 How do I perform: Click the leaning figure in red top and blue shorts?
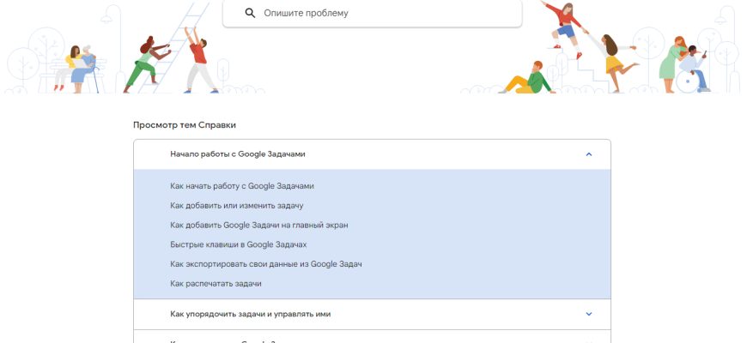tap(562, 23)
